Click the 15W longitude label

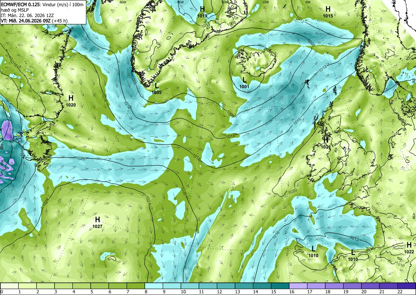(x=265, y=2)
